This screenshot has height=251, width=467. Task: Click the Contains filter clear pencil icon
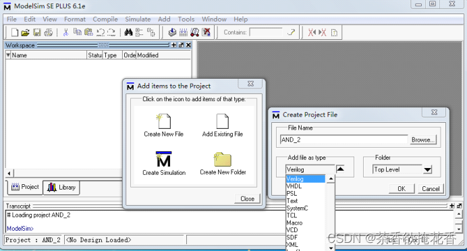pos(292,32)
